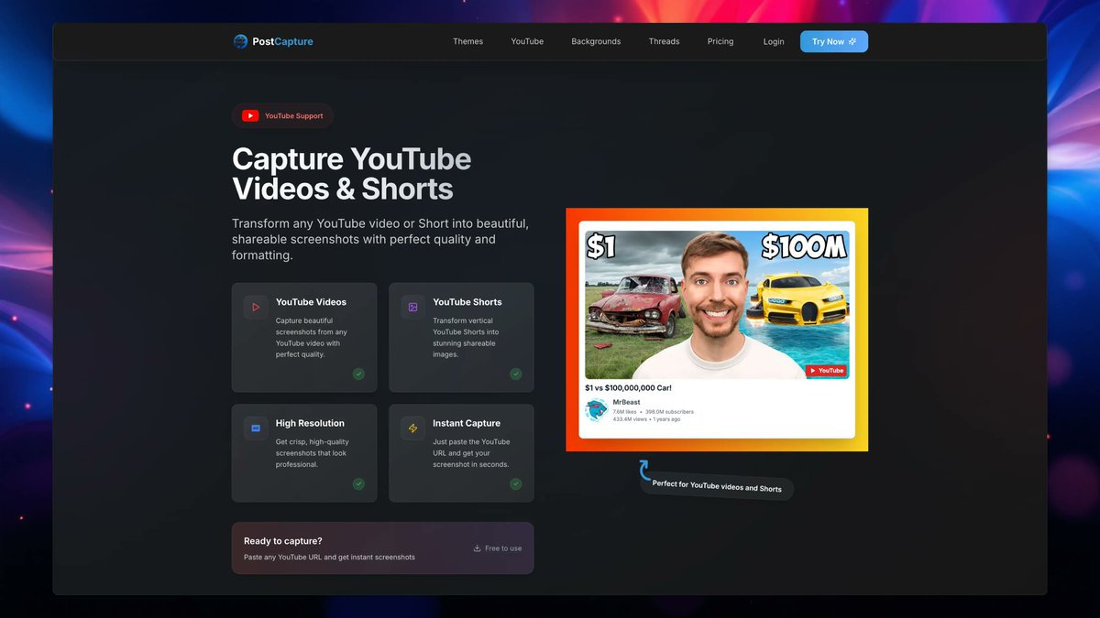Click the YouTube Videos card title
Image resolution: width=1100 pixels, height=618 pixels.
[311, 302]
